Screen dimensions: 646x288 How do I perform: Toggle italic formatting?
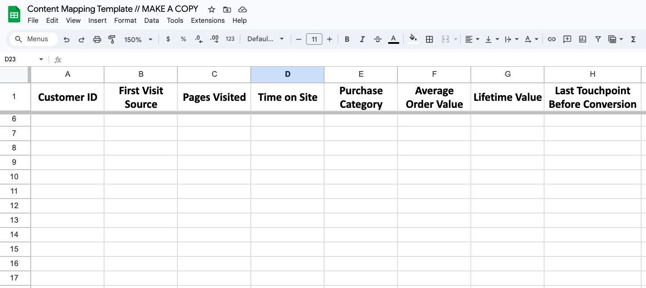[362, 39]
